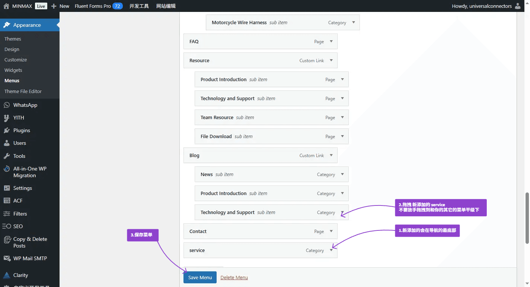Open the Widgets submenu item
Viewport: 530px width, 287px height.
click(x=13, y=70)
